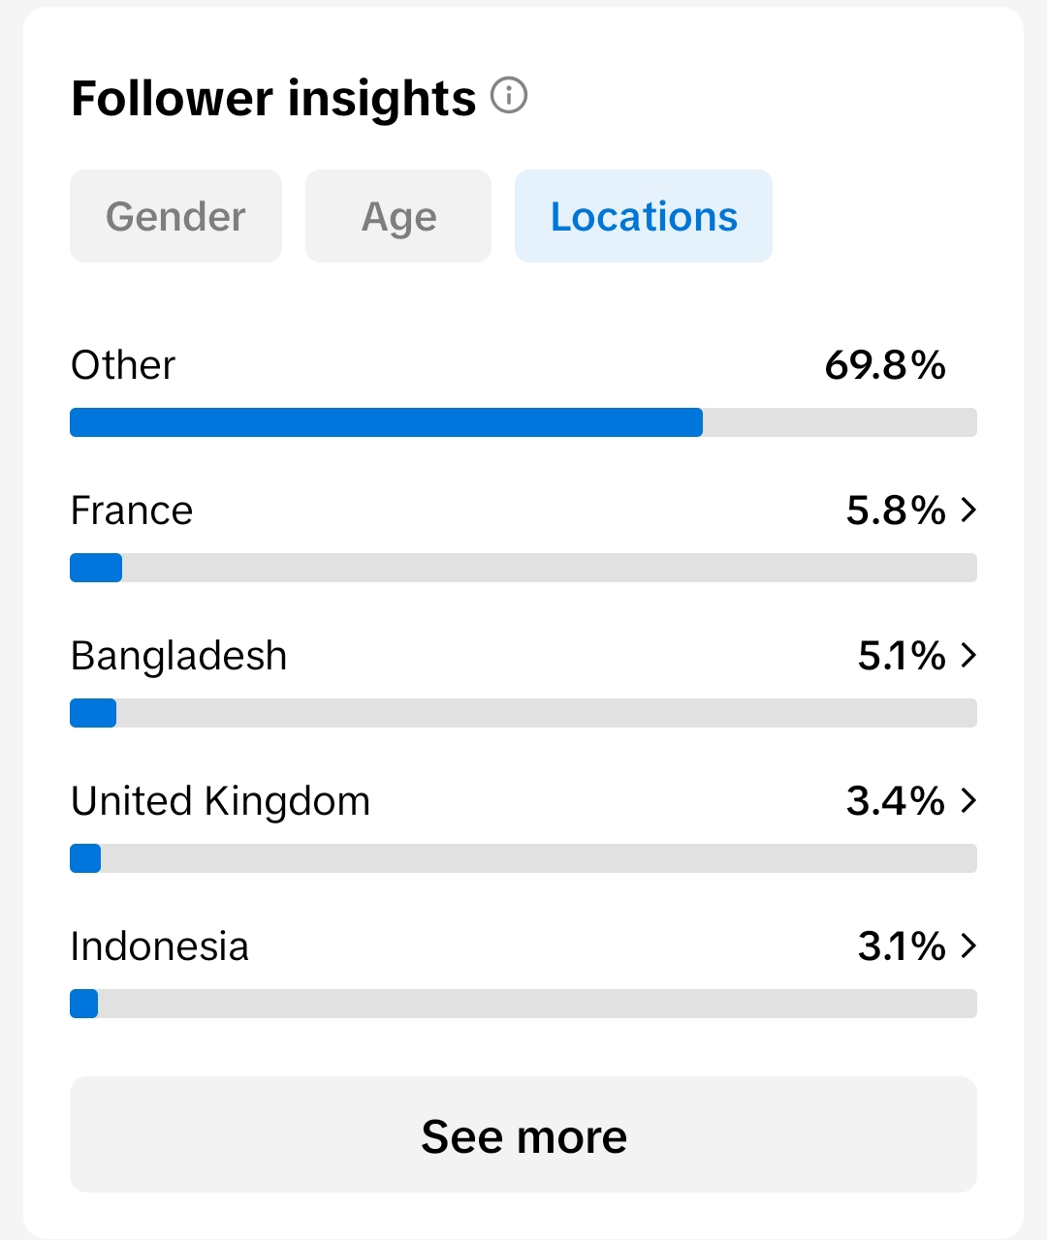
Task: Click the Bangladesh percentage bar
Action: pyautogui.click(x=523, y=713)
